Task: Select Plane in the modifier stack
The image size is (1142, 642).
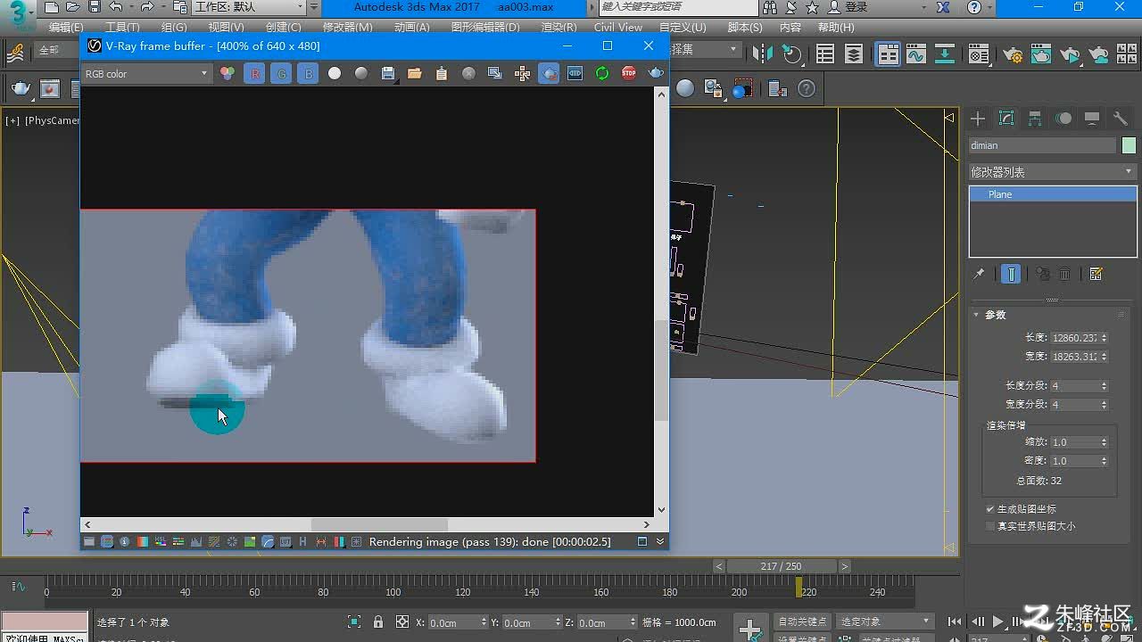Action: [x=1053, y=194]
